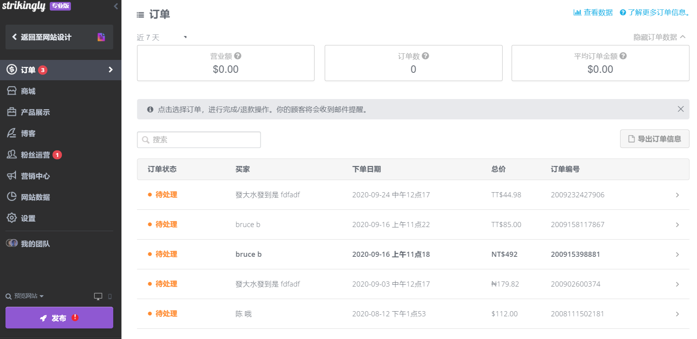Click buyer bruce b on TT$85.00 order
697x339 pixels.
(x=248, y=224)
